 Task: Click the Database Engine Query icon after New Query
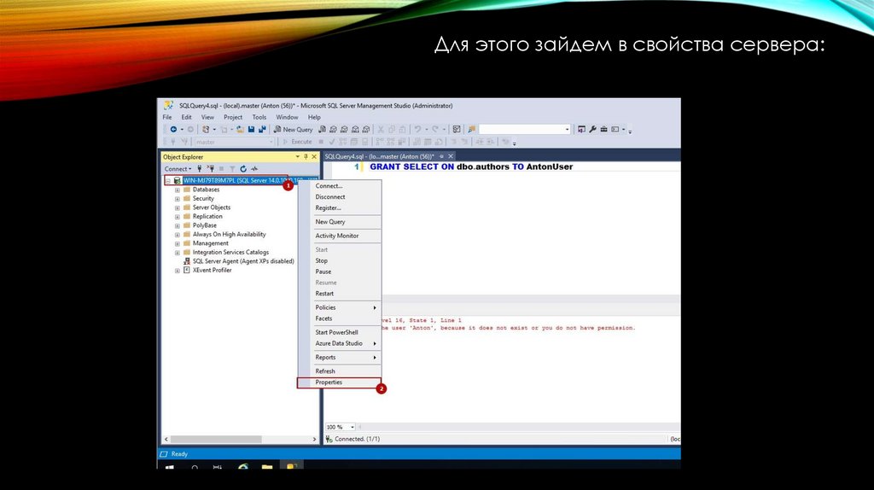click(322, 129)
